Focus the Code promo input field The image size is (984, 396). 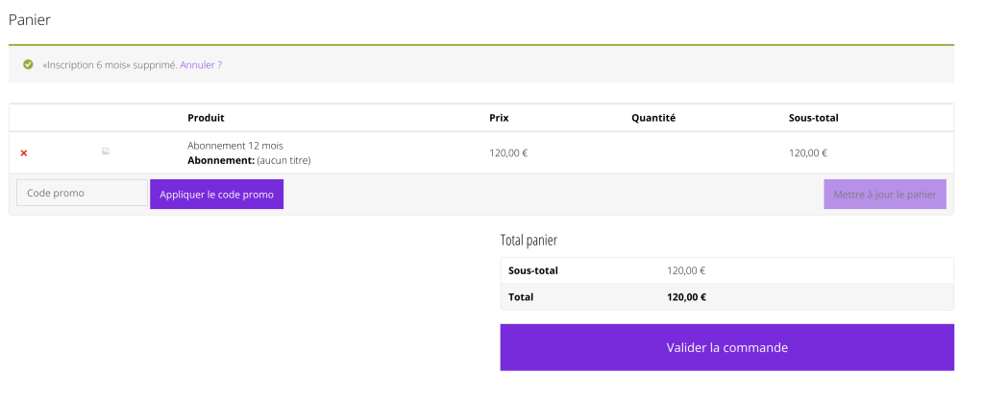click(x=83, y=193)
